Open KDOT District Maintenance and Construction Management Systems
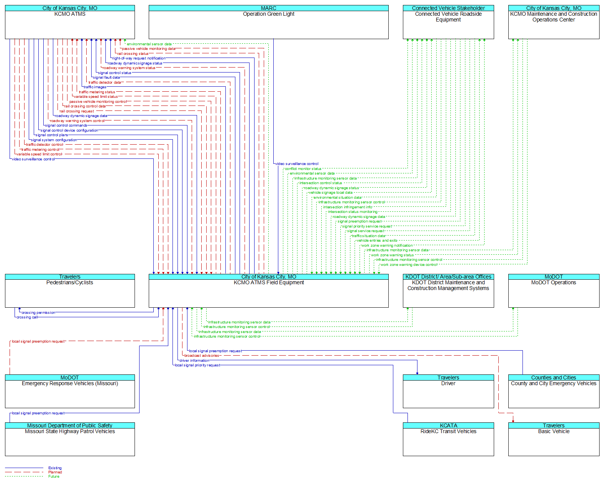 448,291
